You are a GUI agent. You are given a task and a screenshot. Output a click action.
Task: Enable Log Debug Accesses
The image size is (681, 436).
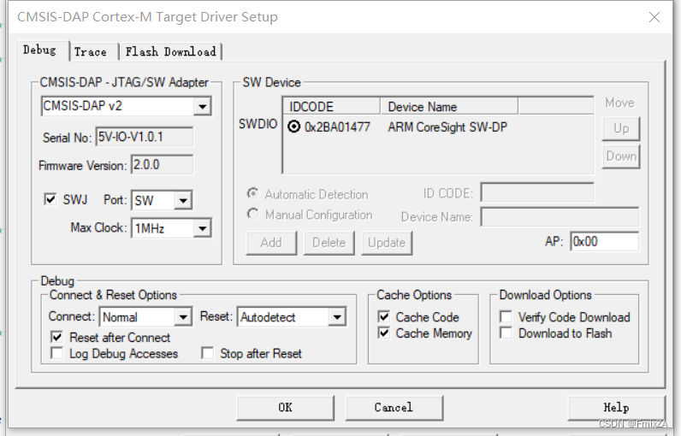coord(57,353)
